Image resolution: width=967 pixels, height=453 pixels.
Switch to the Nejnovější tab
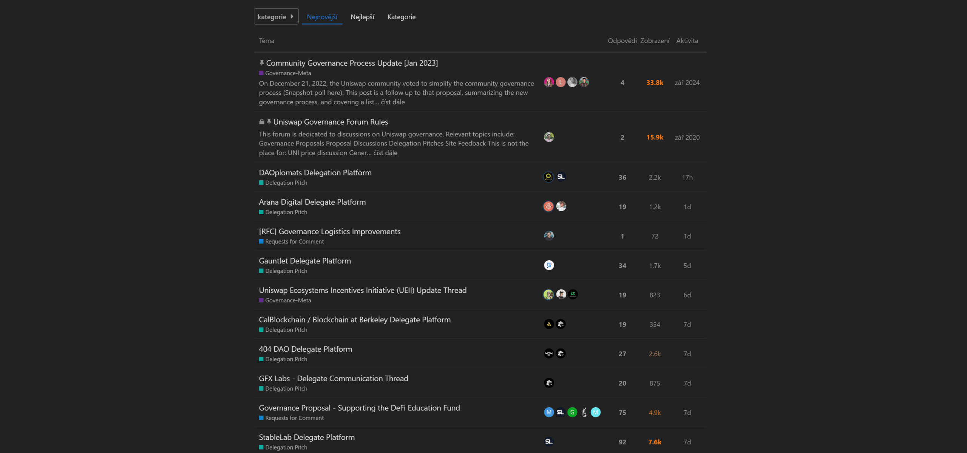322,17
